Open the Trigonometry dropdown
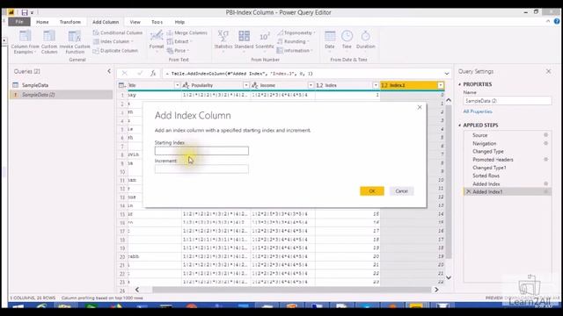This screenshot has width=563, height=316. pos(296,32)
